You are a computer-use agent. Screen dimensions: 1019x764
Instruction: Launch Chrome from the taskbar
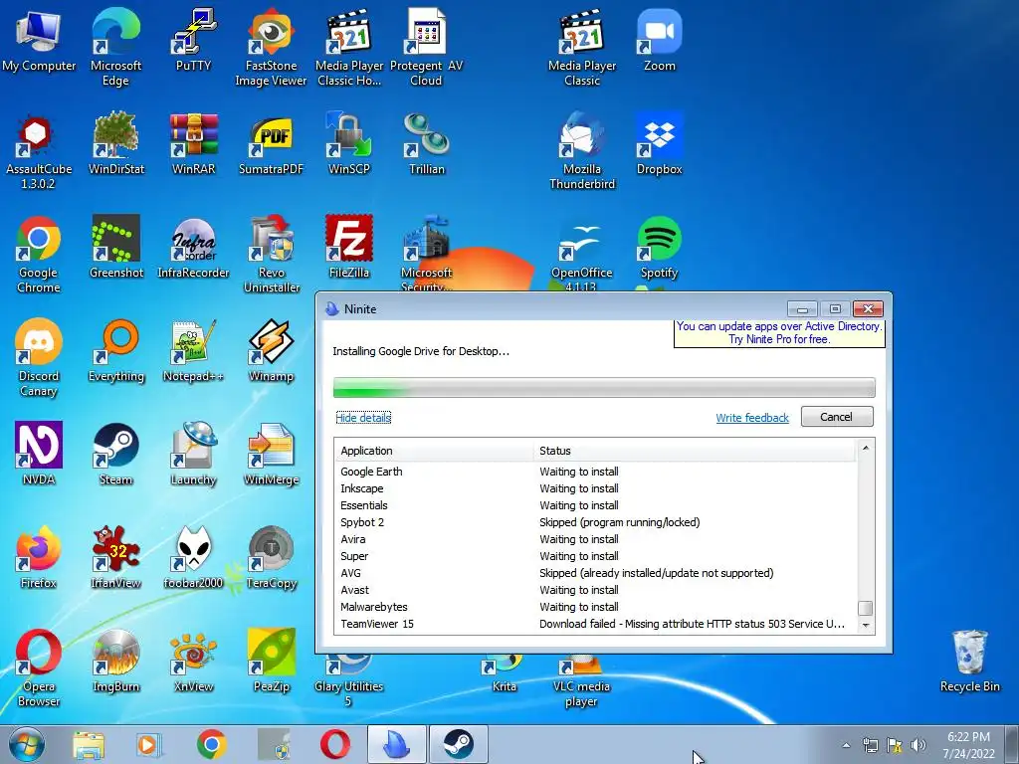coord(211,744)
